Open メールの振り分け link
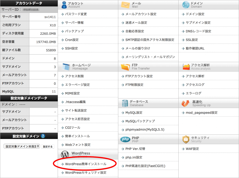Image resolution: width=239 pixels, height=178 pixels. point(138,48)
